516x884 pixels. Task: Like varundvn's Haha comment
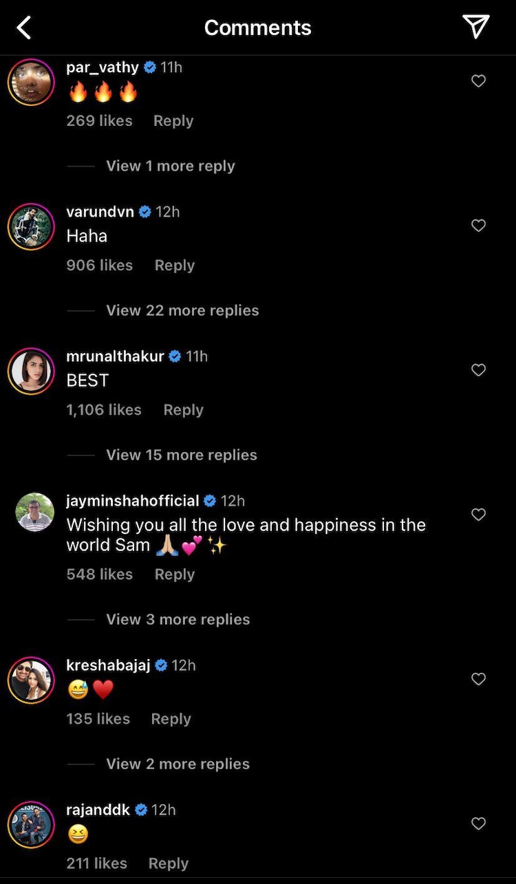point(478,226)
